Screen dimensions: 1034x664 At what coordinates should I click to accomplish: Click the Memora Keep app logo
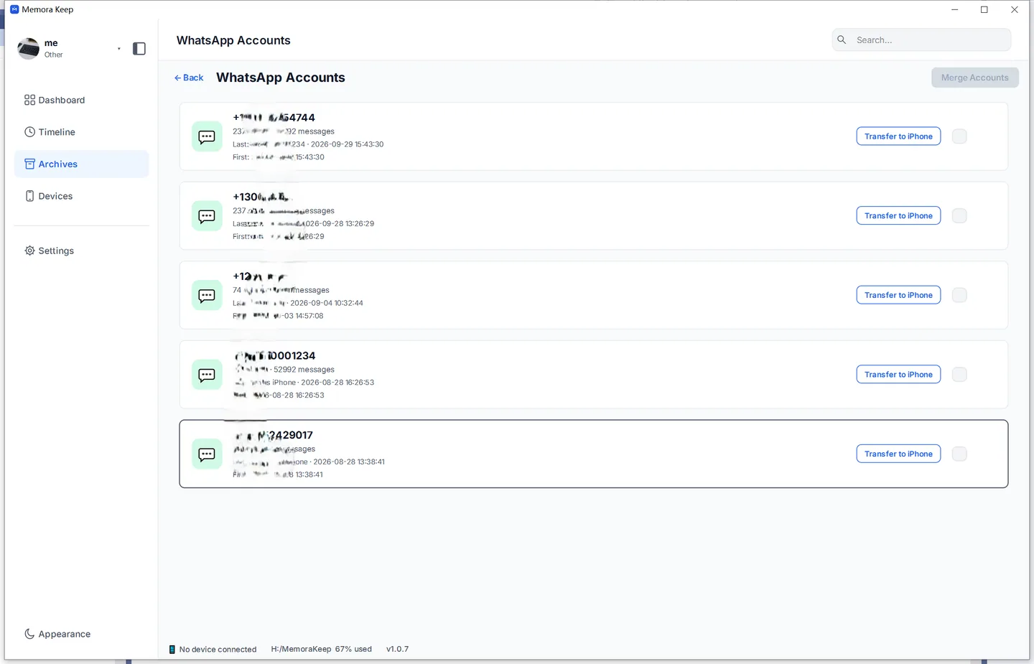click(14, 9)
